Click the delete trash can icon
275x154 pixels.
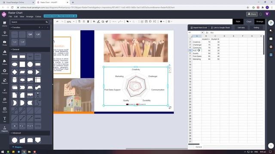(88, 21)
